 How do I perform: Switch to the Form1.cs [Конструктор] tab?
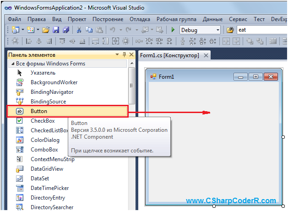169,55
